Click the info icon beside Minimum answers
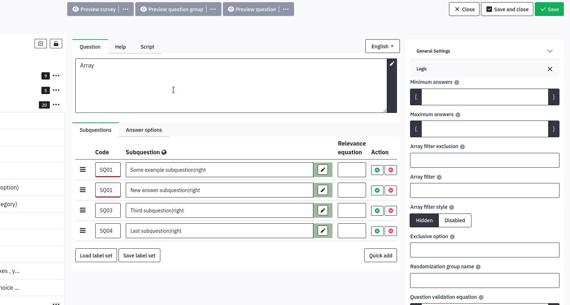Image resolution: width=570 pixels, height=305 pixels. (x=457, y=82)
